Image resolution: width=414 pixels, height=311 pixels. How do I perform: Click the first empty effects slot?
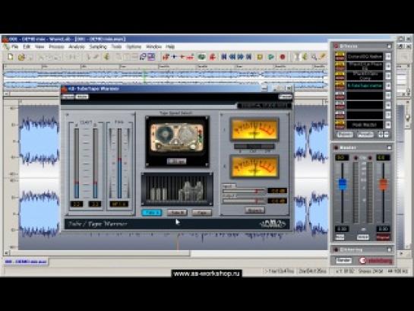(365, 95)
